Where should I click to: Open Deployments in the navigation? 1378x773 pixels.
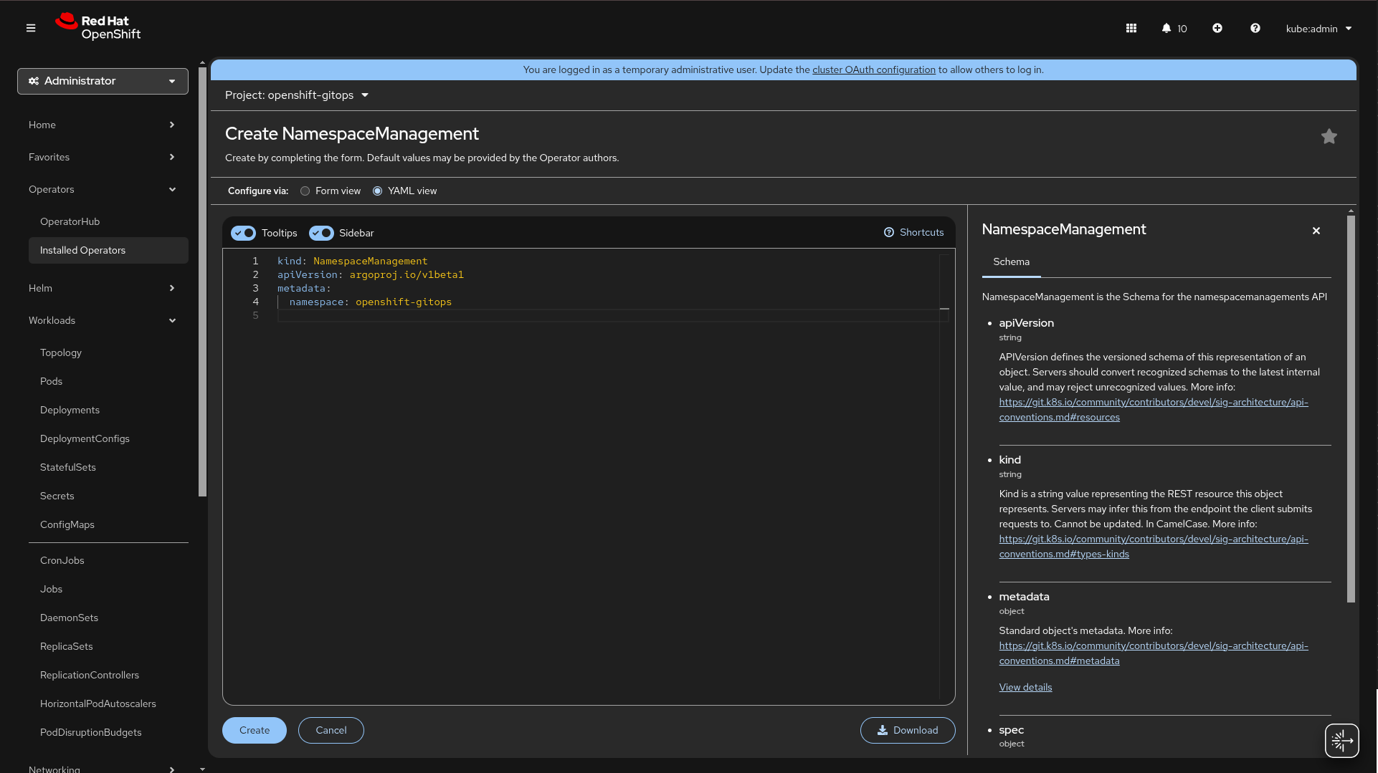coord(70,410)
